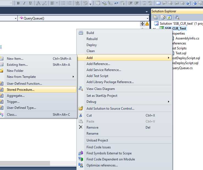Select User-Defined Function... in submenu

coord(38,84)
